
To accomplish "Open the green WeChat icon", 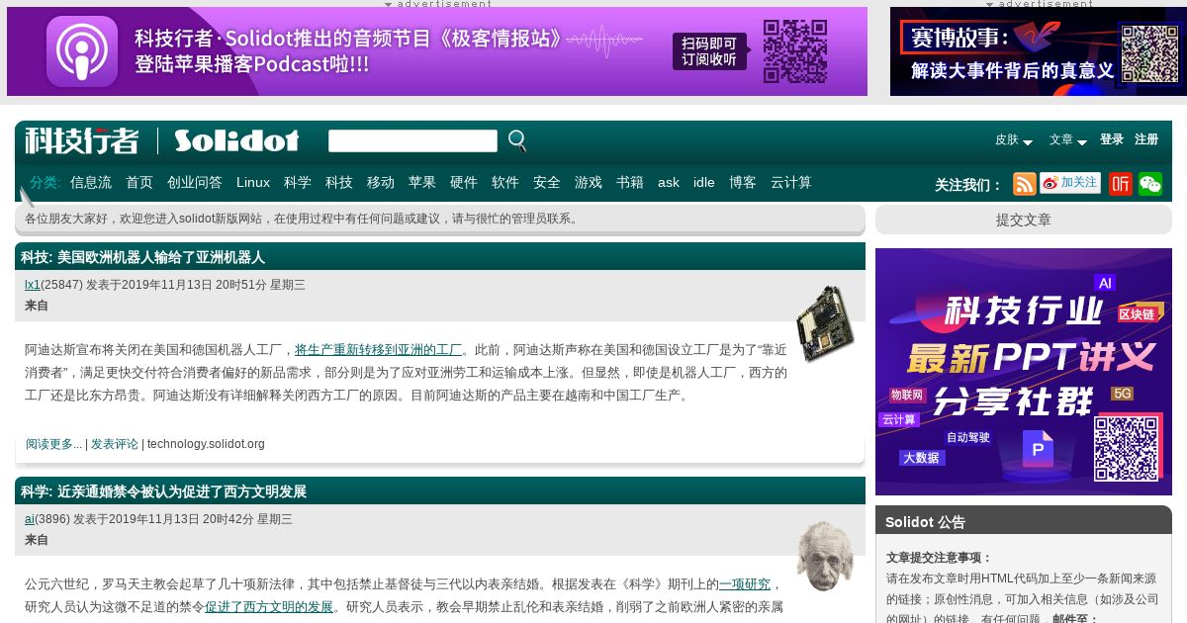I will (1150, 184).
